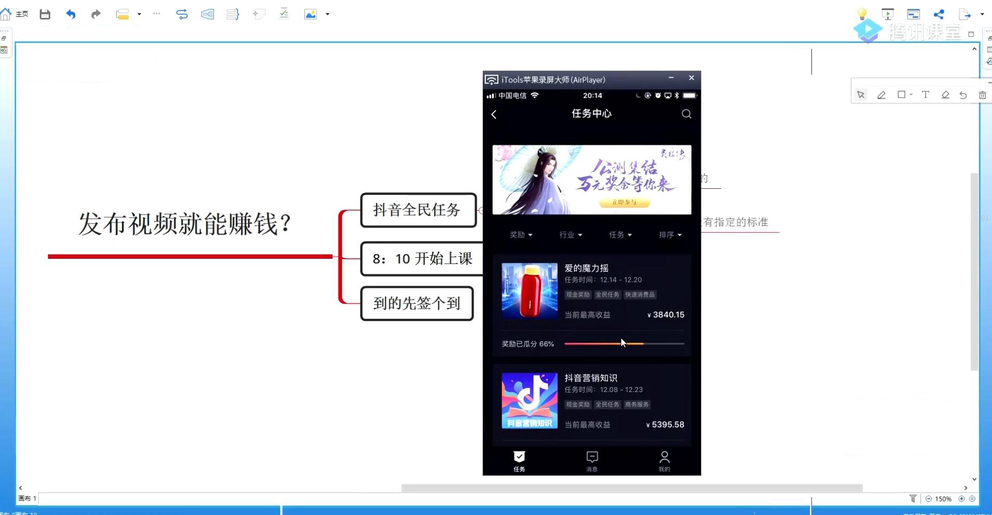Export the document with page-arrow icon

(965, 15)
